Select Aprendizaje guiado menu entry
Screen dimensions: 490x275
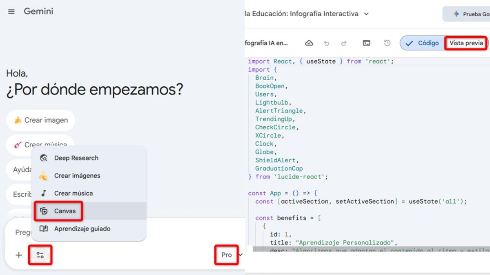click(x=89, y=229)
